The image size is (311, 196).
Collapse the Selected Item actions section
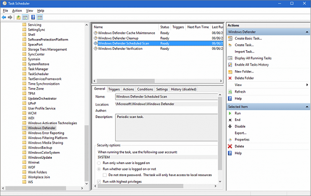tap(307, 107)
